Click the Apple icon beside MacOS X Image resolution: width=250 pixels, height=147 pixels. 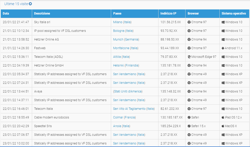pyautogui.click(x=223, y=126)
